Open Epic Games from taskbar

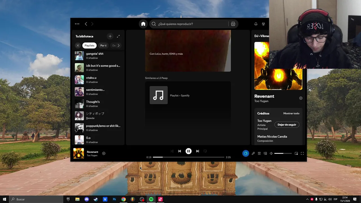point(68,199)
